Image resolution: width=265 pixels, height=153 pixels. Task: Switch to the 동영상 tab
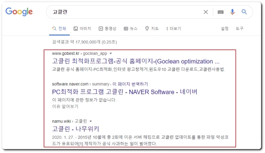pos(107,28)
